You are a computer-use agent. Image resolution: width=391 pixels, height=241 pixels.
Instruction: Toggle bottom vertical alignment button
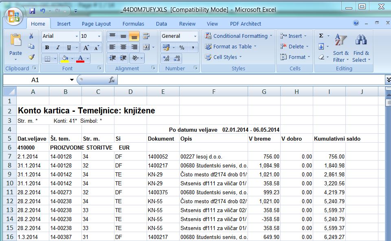pos(134,36)
